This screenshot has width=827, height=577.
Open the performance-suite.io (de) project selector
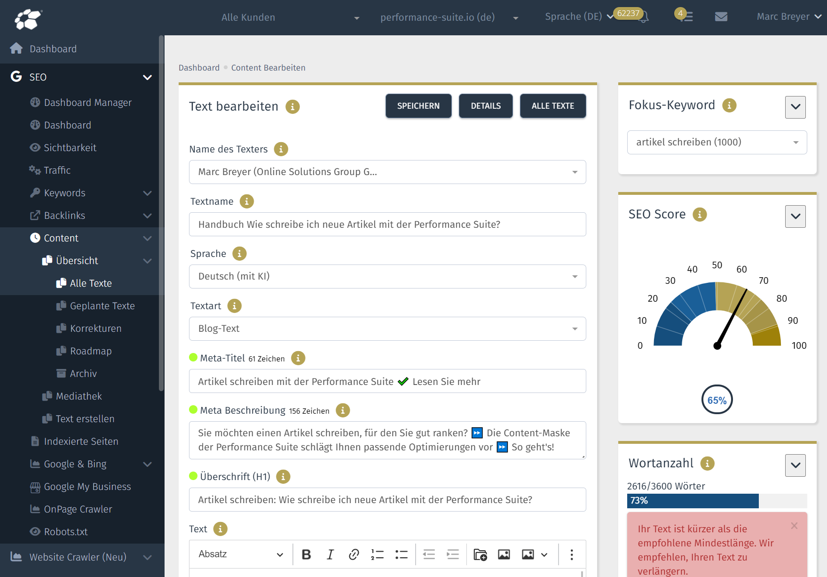pos(449,17)
